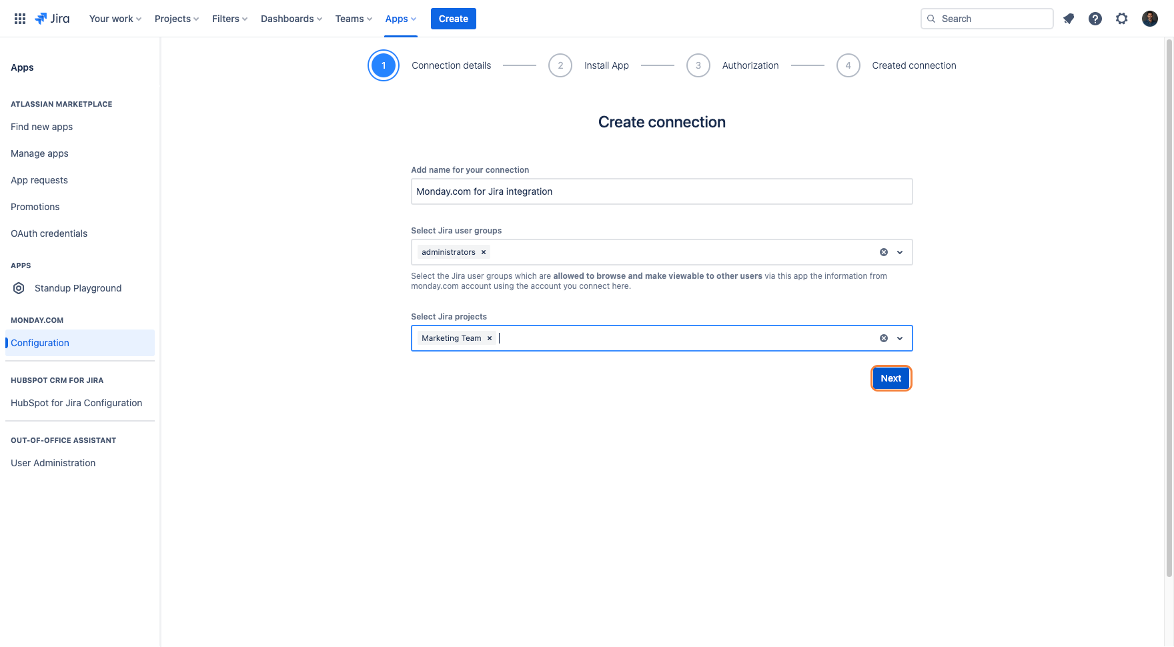The width and height of the screenshot is (1174, 647).
Task: Open Promotions in the sidebar
Action: click(x=35, y=207)
